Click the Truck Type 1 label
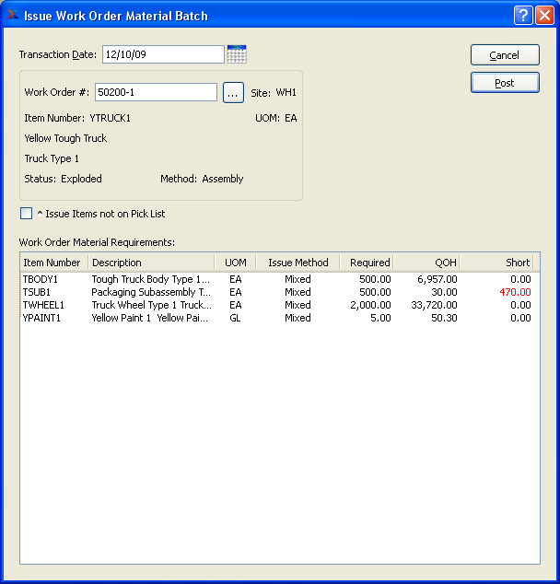 point(52,158)
